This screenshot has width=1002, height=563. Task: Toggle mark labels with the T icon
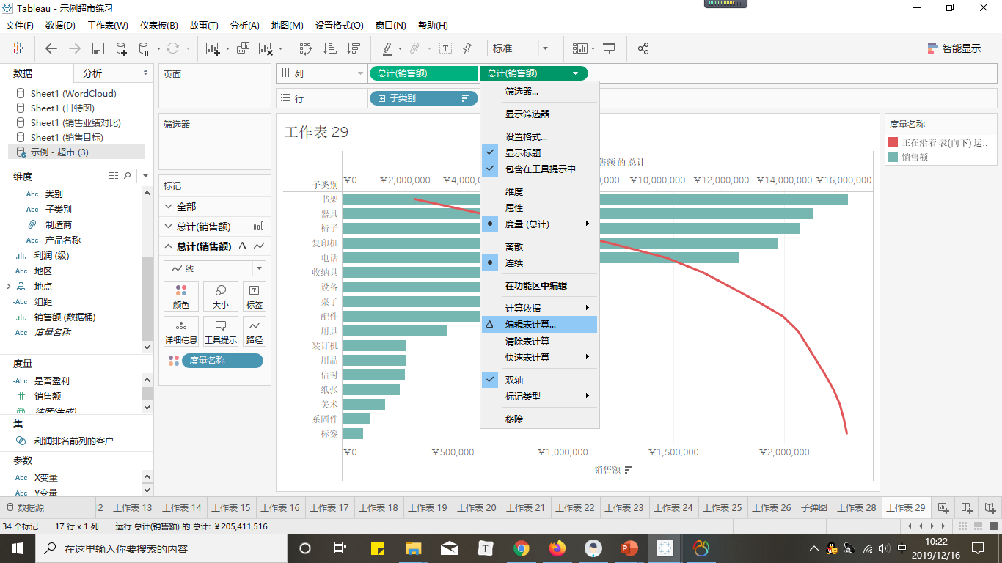pyautogui.click(x=445, y=48)
